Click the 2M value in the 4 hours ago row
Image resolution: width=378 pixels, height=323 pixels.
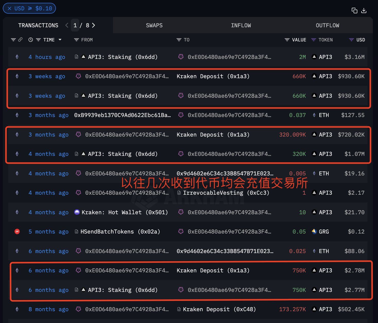pos(302,57)
